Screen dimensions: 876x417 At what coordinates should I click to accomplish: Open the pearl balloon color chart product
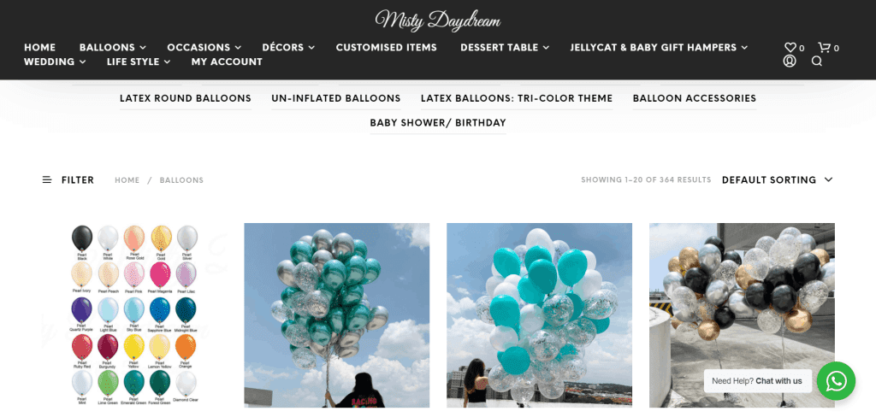point(134,314)
